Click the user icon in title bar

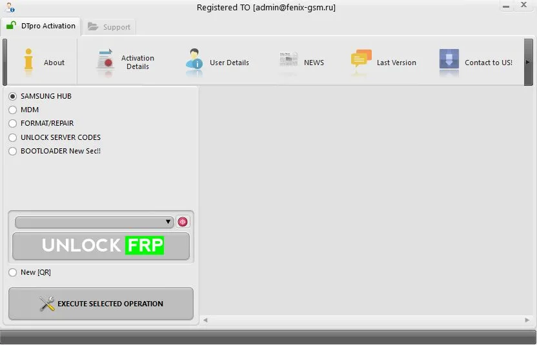(x=10, y=7)
